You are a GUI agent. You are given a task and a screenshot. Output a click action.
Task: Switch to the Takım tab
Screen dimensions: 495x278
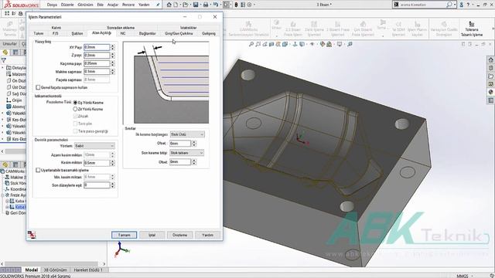(x=39, y=33)
